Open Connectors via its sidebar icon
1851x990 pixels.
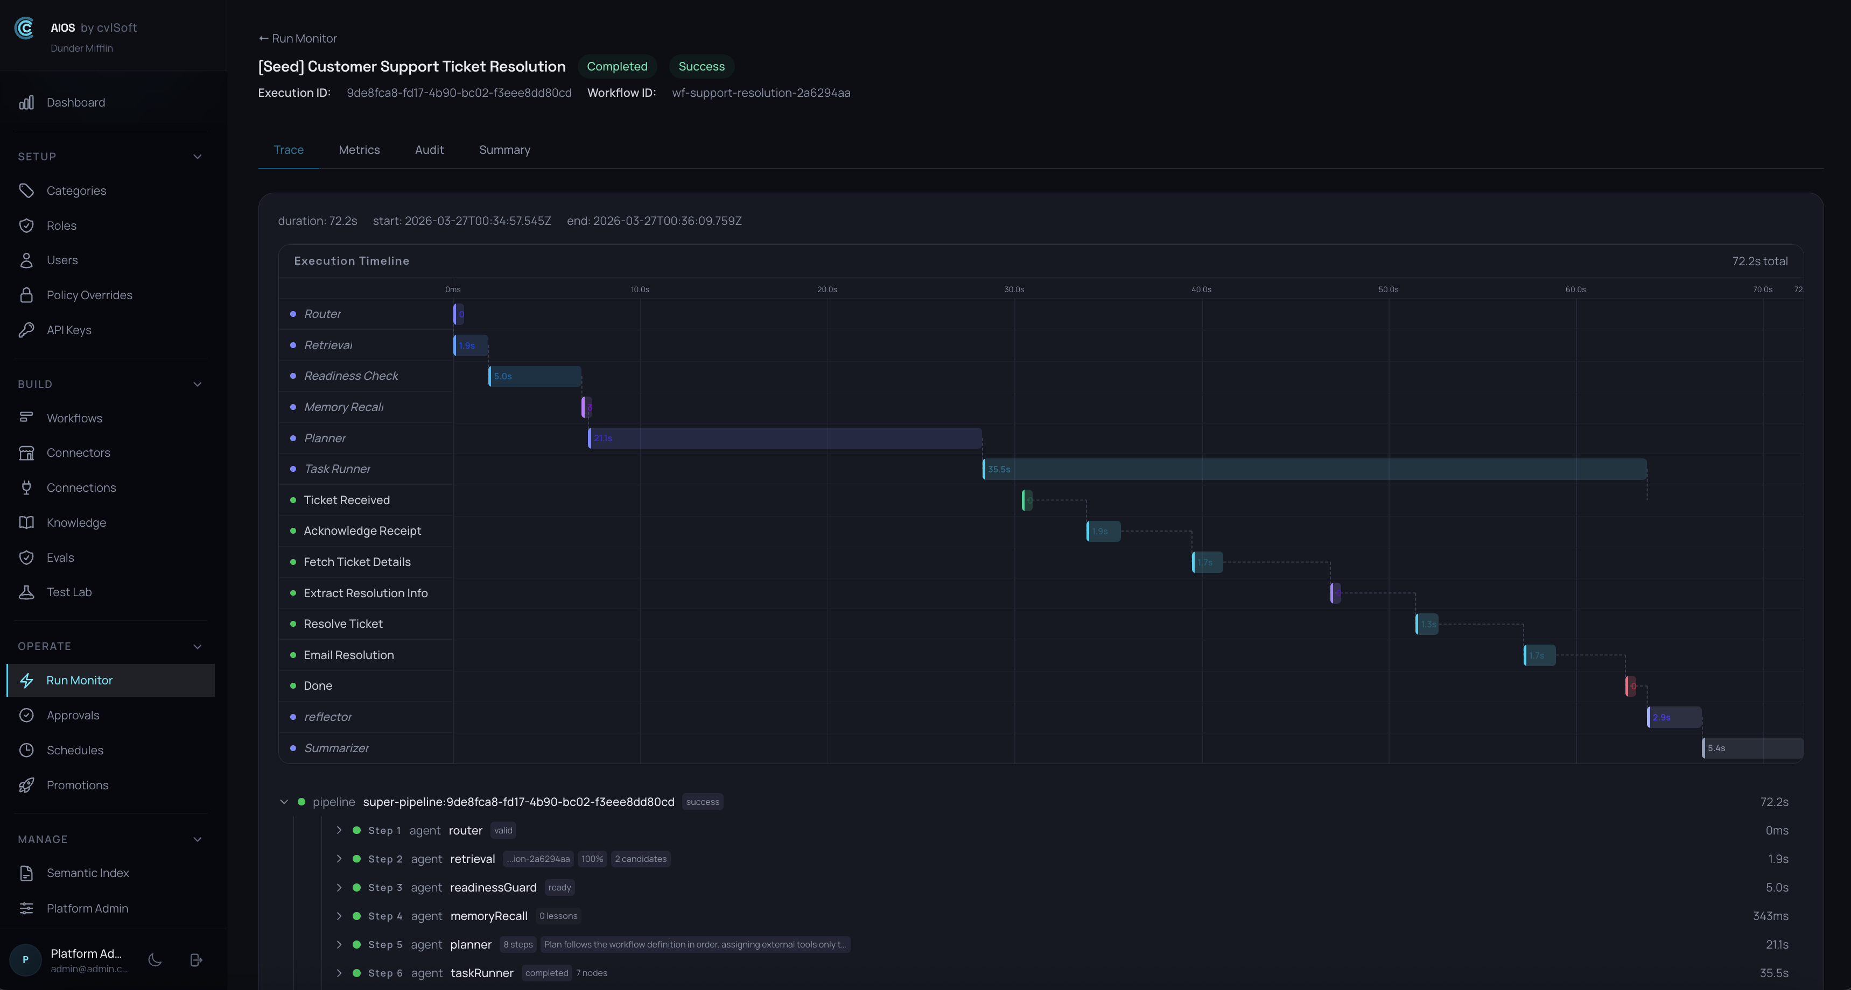[26, 452]
